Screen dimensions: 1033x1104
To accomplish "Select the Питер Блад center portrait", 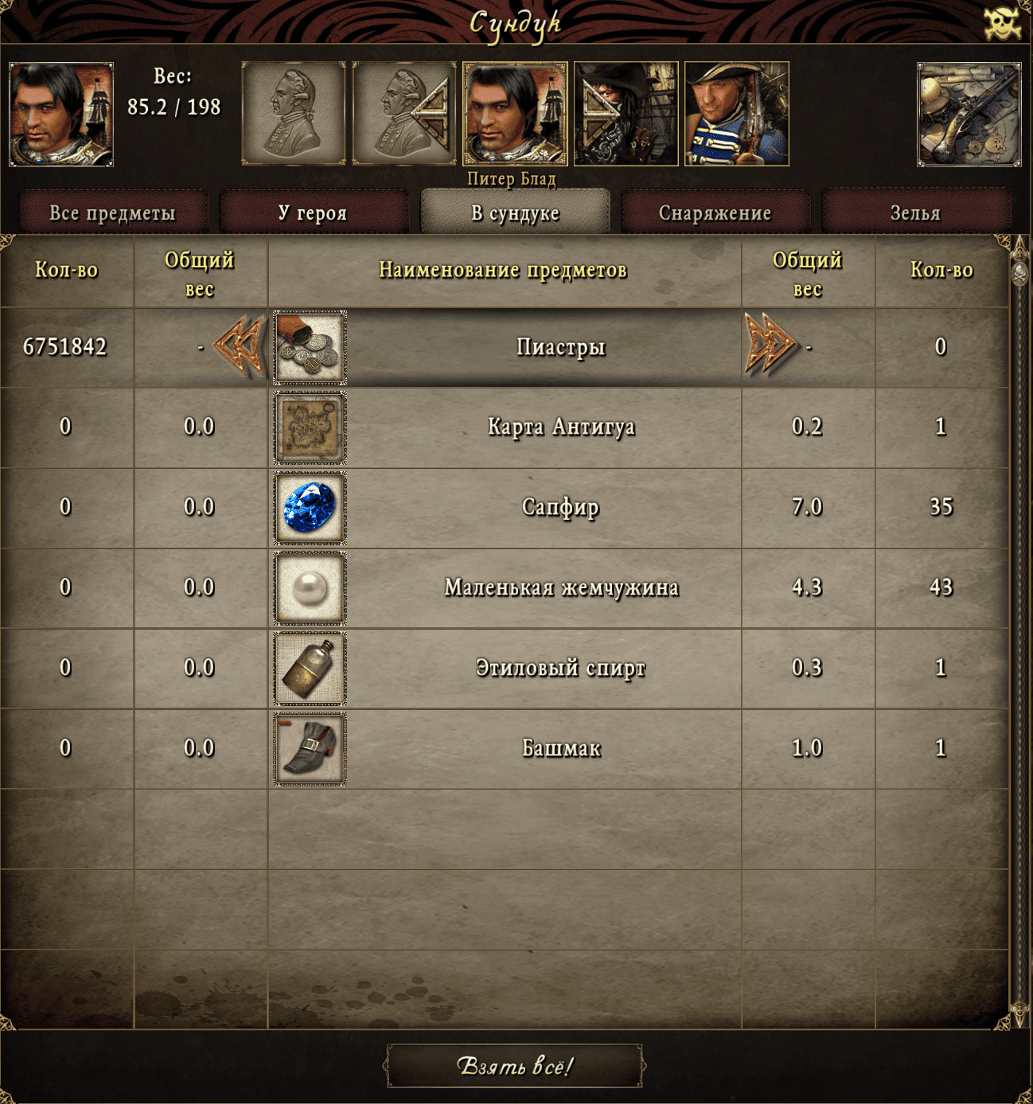I will (x=515, y=114).
